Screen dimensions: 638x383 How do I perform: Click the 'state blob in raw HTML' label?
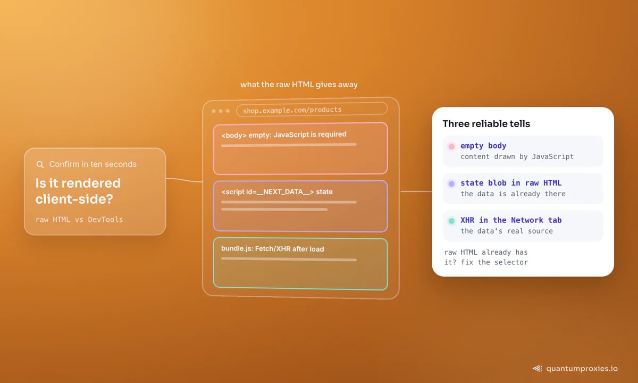(x=511, y=183)
